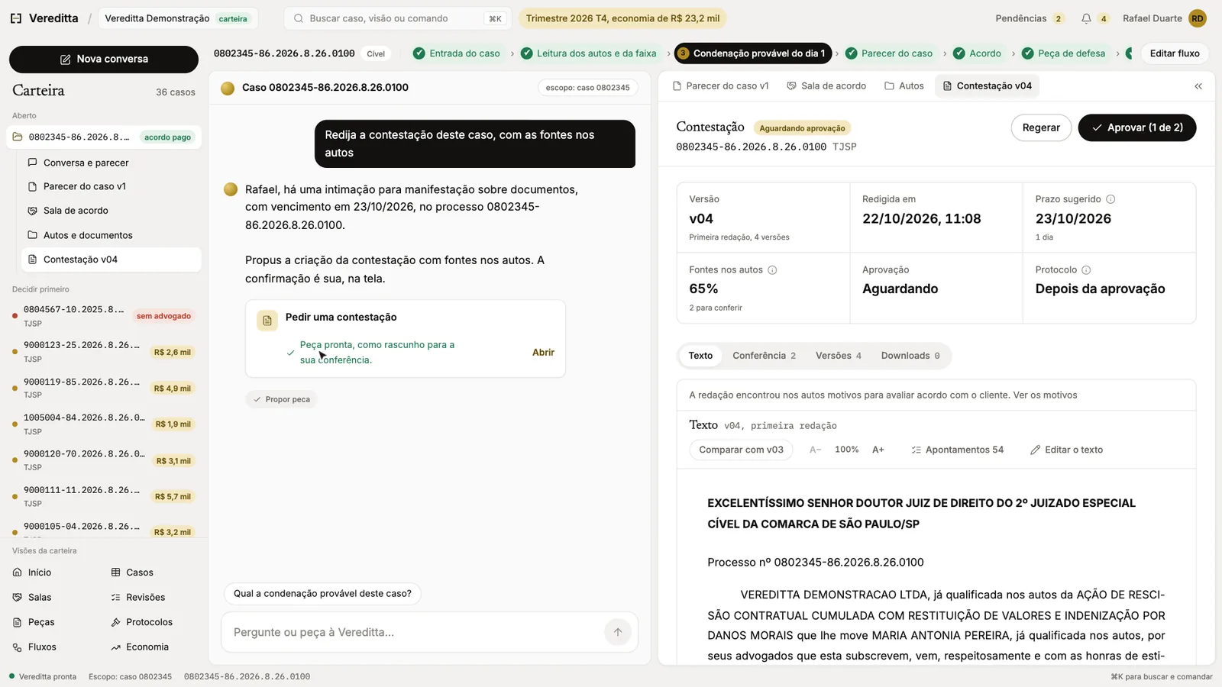This screenshot has width=1222, height=687.
Task: Open Apontamentos 54 list
Action: pyautogui.click(x=958, y=450)
